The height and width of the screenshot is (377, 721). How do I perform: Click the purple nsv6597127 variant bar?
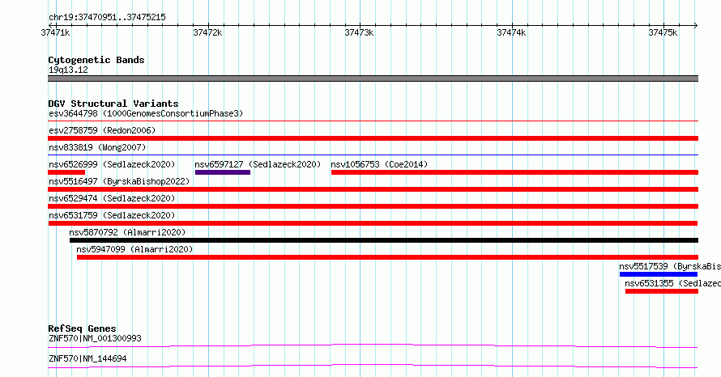click(223, 172)
